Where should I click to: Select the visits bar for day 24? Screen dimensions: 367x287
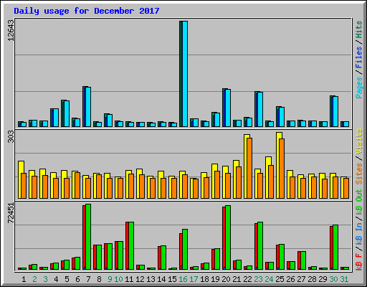268,178
